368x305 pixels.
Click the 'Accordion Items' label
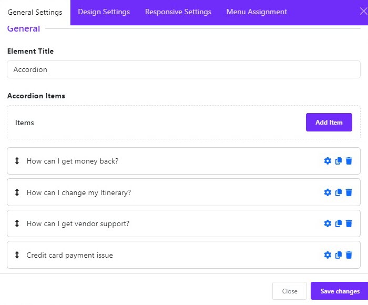pos(36,96)
